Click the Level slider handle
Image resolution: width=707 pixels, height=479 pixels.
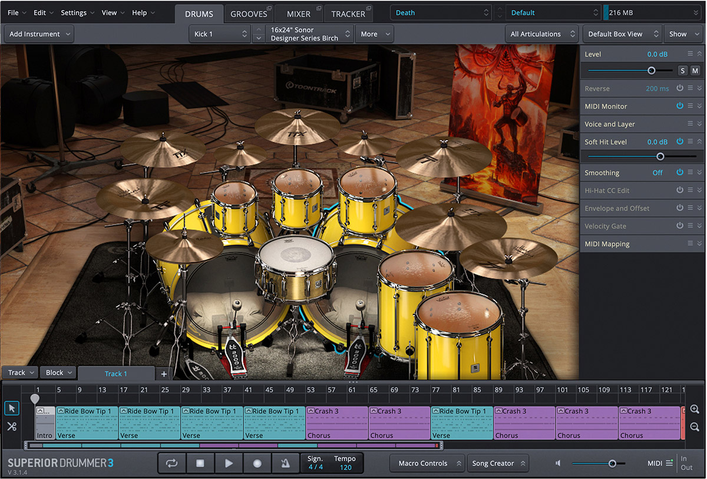coord(651,71)
